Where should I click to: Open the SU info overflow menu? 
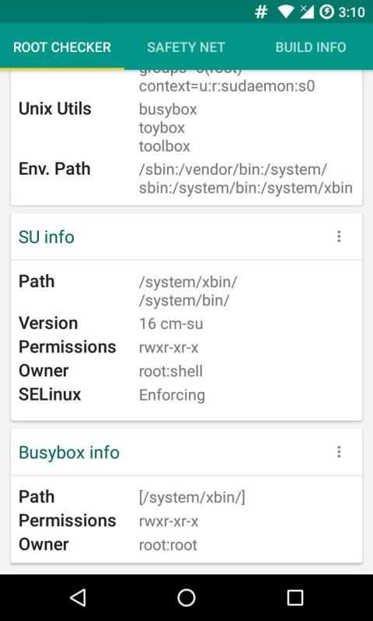pos(339,237)
